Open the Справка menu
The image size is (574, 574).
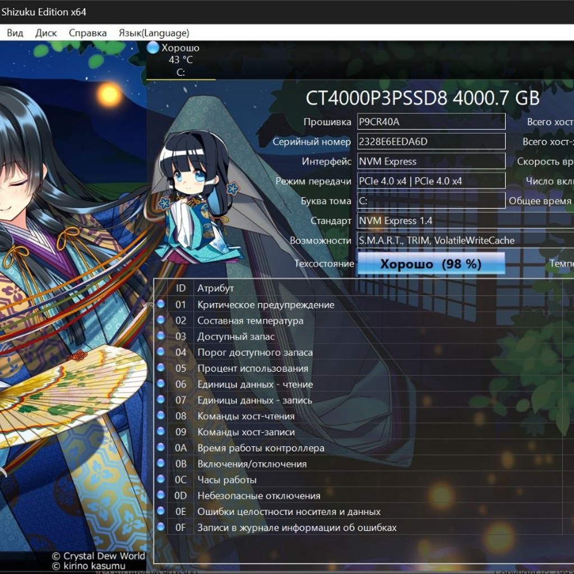pos(87,33)
